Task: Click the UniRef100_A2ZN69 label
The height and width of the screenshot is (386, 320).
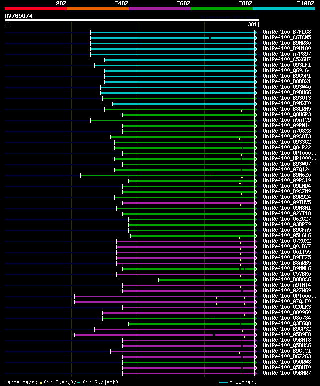Action: [287, 291]
